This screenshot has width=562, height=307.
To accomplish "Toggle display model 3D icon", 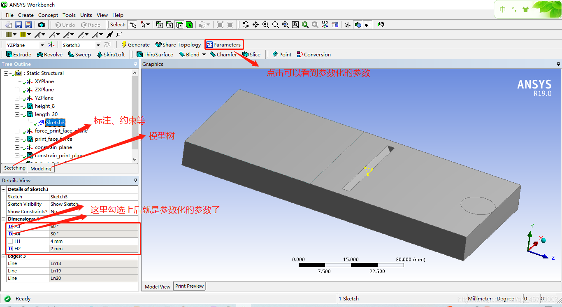I will (x=358, y=25).
